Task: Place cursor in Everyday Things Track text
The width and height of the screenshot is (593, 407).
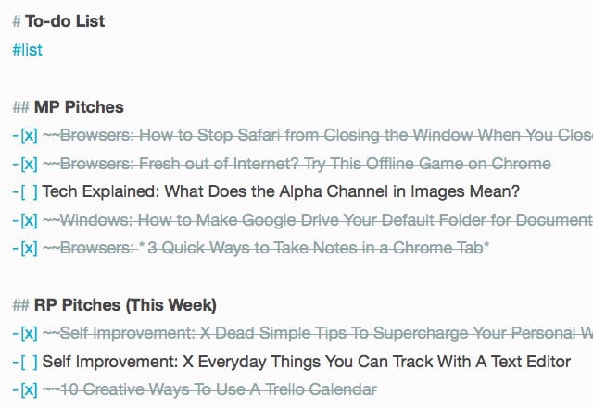Action: click(307, 362)
